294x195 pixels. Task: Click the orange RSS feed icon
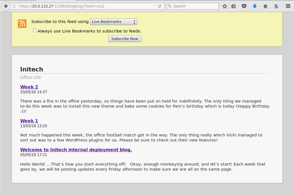[x=22, y=24]
